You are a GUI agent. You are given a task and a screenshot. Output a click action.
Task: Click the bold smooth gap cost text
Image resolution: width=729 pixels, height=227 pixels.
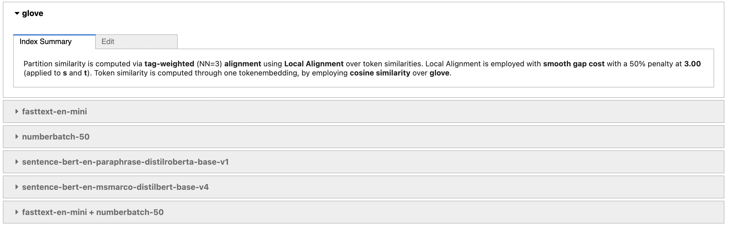[x=574, y=64]
